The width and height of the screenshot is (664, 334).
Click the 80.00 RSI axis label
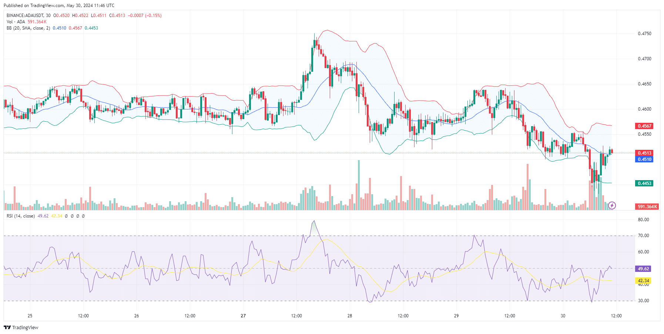tap(643, 220)
